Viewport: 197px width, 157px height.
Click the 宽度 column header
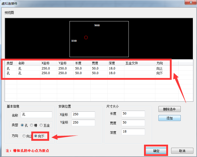click(99, 63)
